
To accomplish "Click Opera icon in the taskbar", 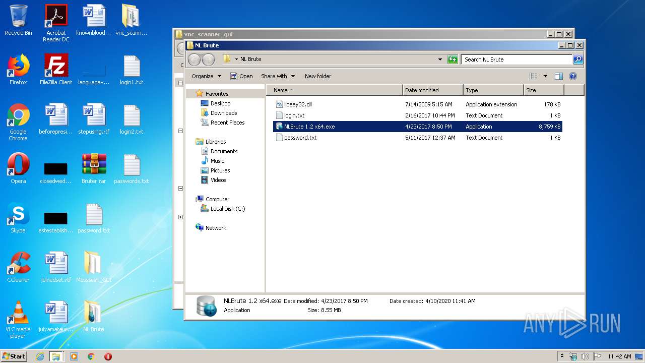I will click(108, 356).
